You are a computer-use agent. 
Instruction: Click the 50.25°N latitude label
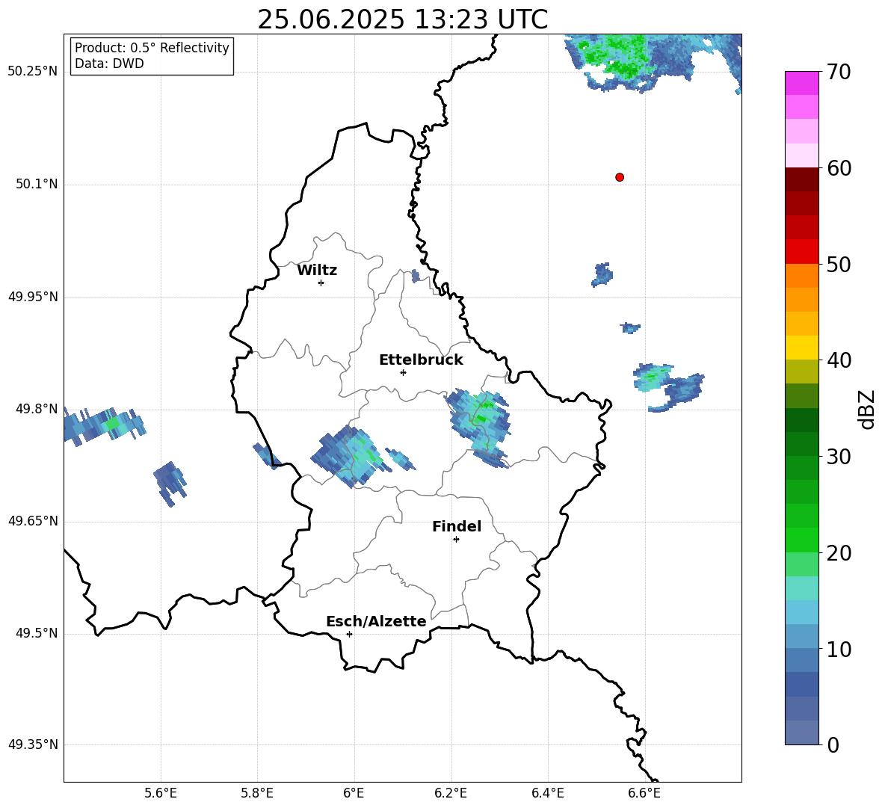tap(33, 72)
